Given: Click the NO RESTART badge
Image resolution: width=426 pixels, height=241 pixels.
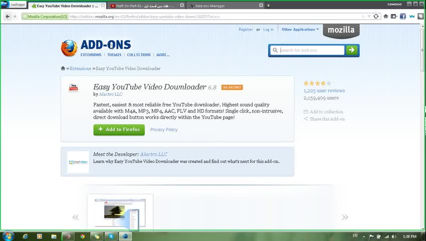Looking at the screenshot, I should (232, 87).
